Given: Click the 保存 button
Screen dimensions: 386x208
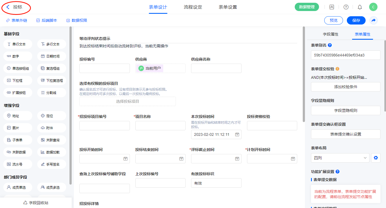Looking at the screenshot, I should [x=356, y=20].
